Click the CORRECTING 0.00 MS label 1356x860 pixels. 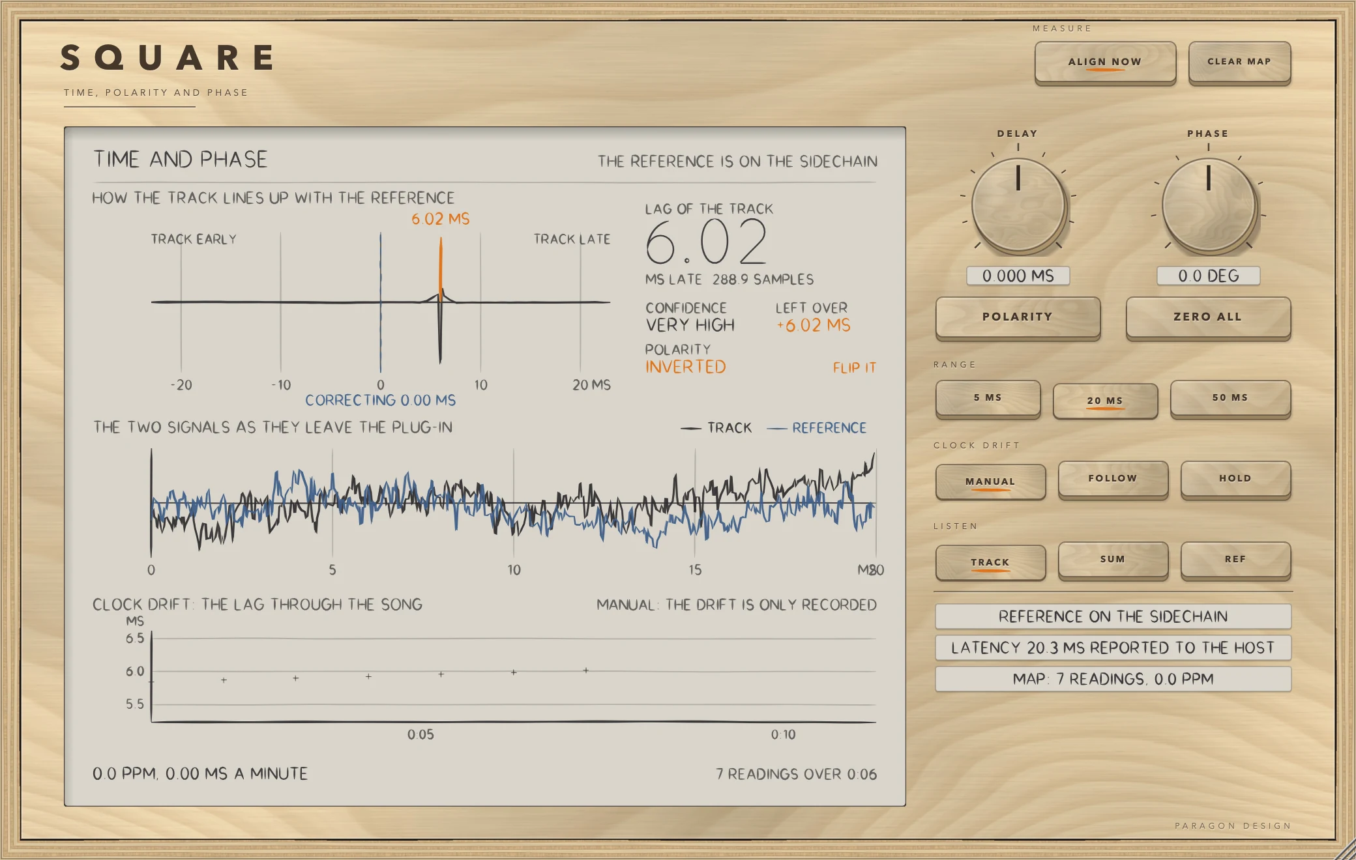[x=381, y=401]
